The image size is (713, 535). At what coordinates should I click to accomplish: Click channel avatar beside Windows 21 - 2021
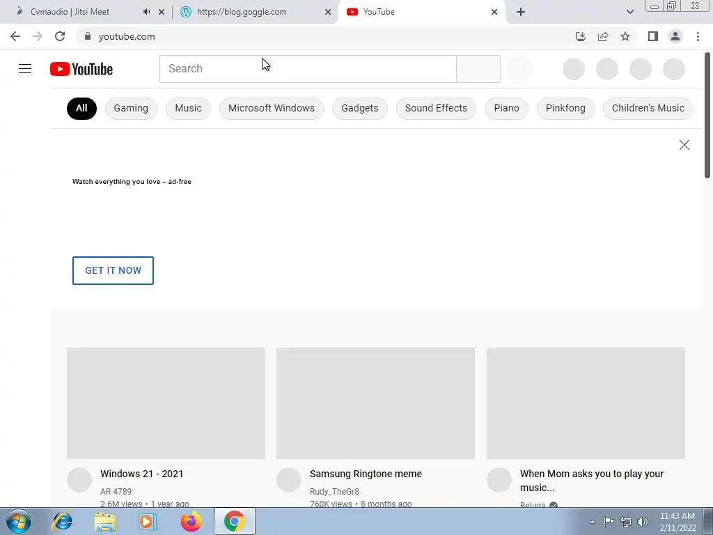pos(79,480)
